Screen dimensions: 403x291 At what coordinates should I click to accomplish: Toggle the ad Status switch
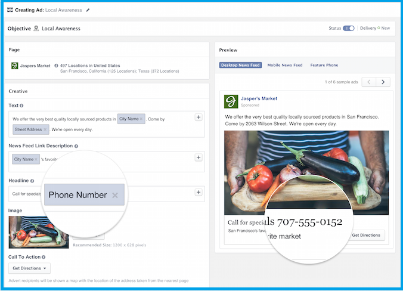[x=349, y=28]
